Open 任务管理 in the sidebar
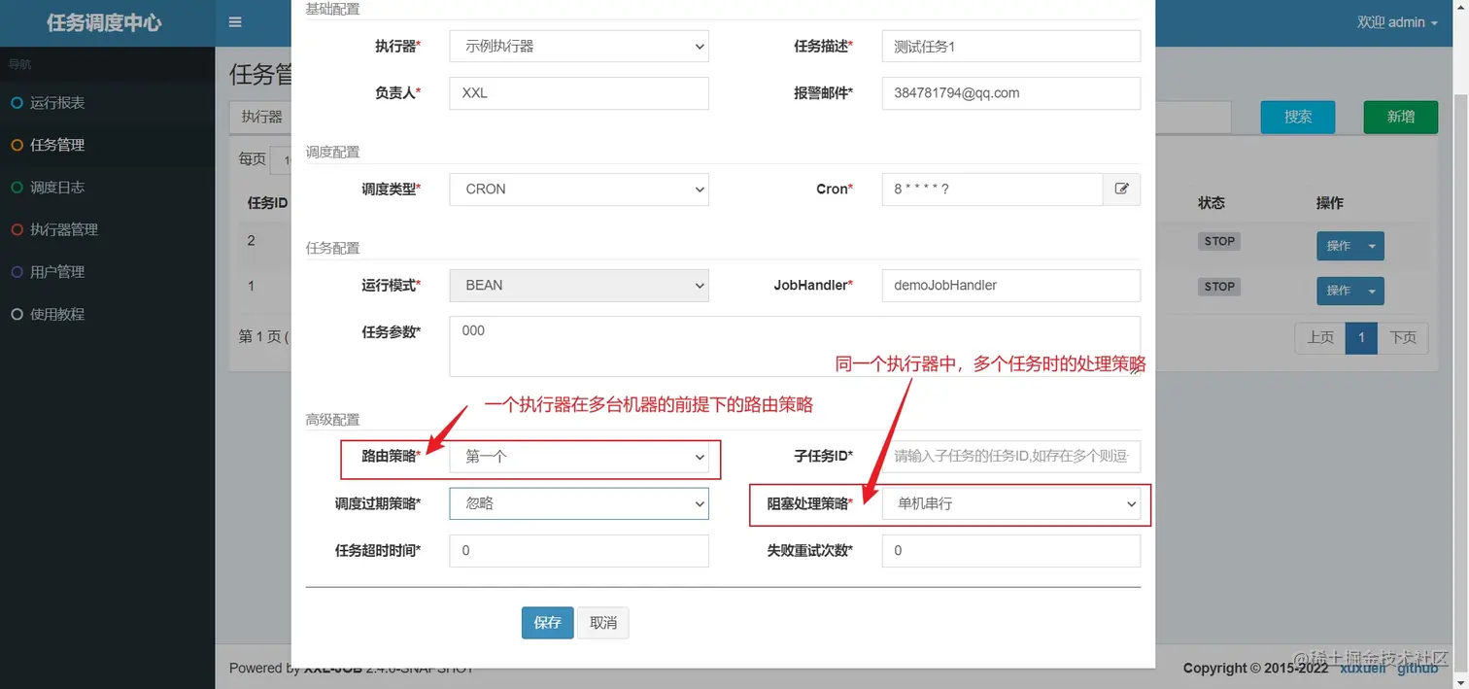The width and height of the screenshot is (1469, 689). 57,145
